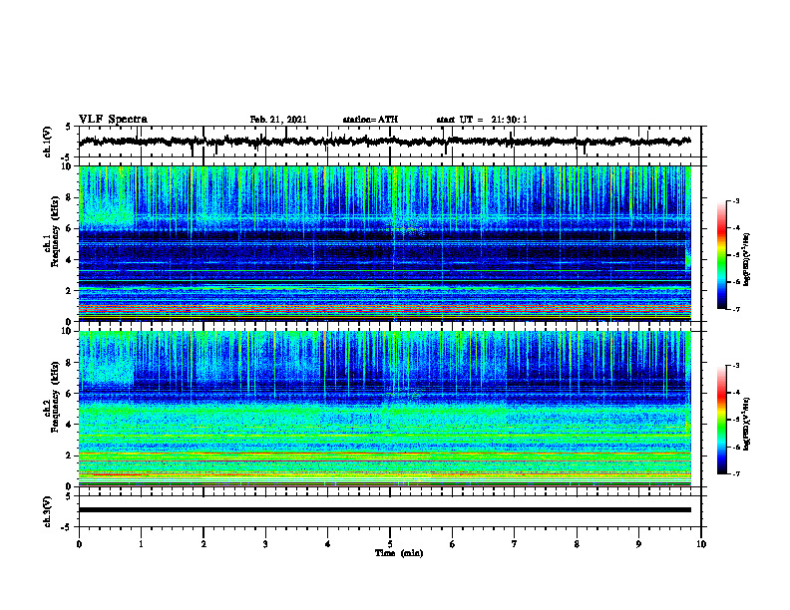Click the -7 label on ch.1 colorbar
Viewport: 790px width, 610px height.
click(736, 309)
